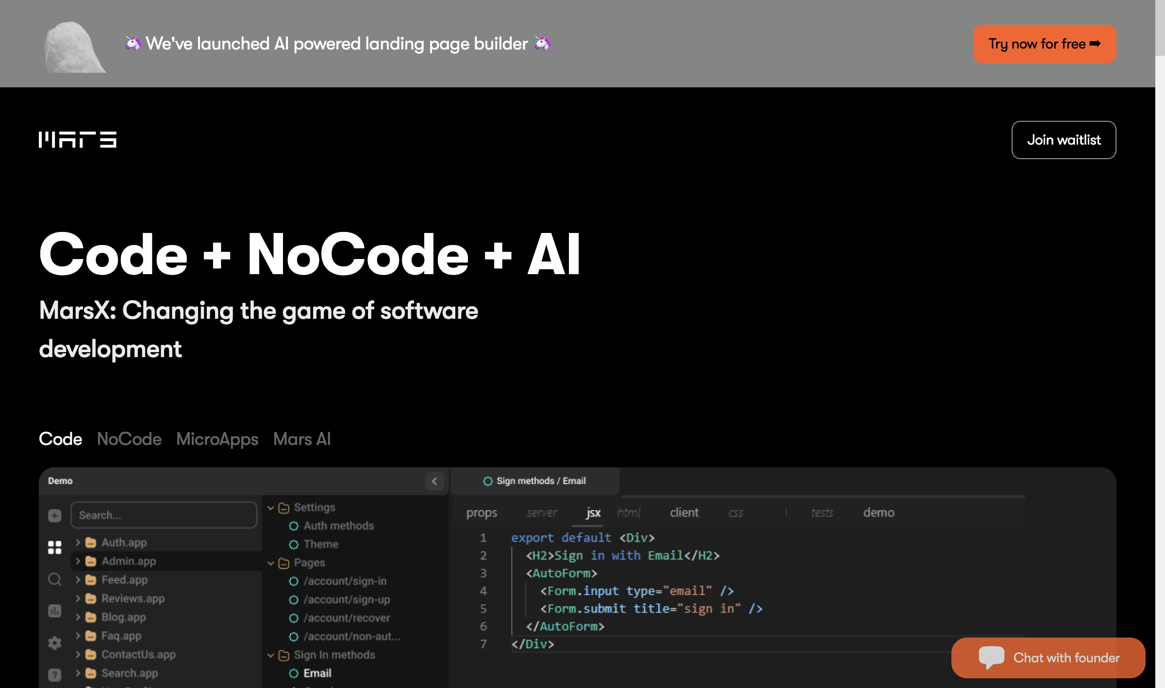Collapse the Pages group chevron
The height and width of the screenshot is (688, 1165).
[x=271, y=563]
